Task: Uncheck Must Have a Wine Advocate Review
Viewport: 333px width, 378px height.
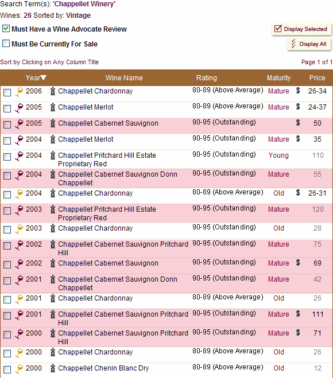Action: tap(6, 29)
